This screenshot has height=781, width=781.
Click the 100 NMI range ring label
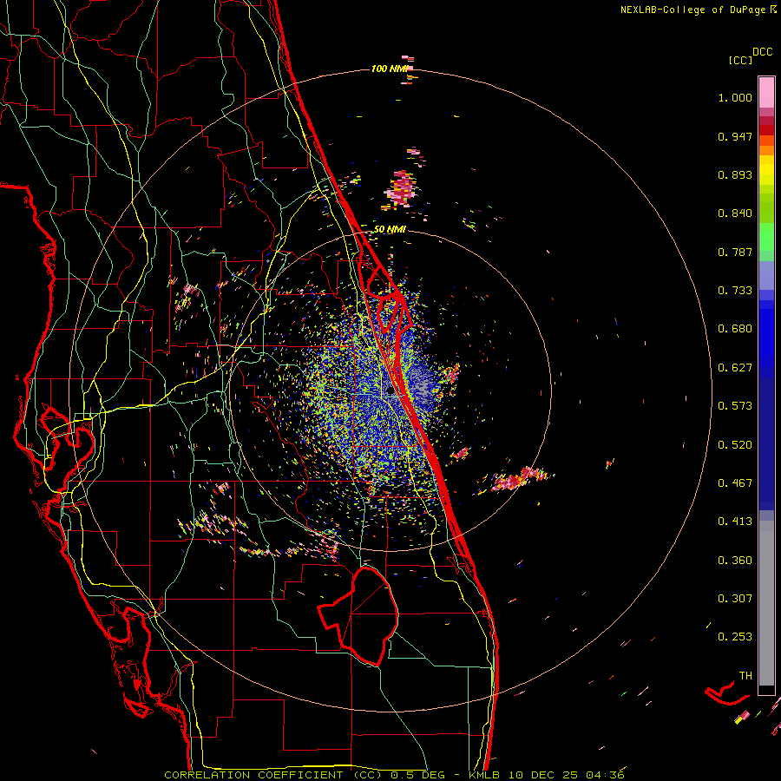[x=389, y=69]
